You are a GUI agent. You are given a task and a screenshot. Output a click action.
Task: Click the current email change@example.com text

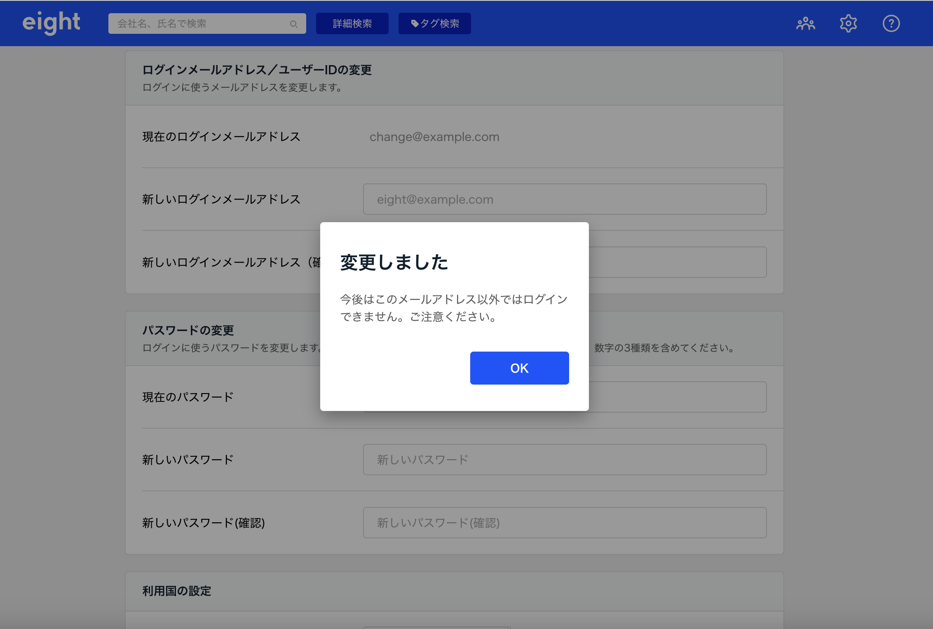pos(434,137)
